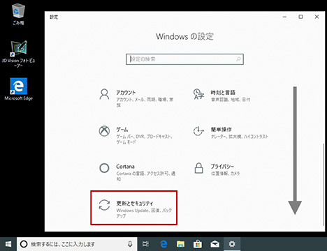Image resolution: width=327 pixels, height=251 pixels.
Task: Open the Windows Start button
Action: click(x=8, y=244)
